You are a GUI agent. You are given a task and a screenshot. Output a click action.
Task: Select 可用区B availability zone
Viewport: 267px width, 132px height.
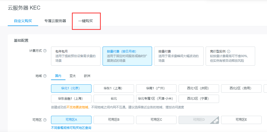[x=114, y=120]
